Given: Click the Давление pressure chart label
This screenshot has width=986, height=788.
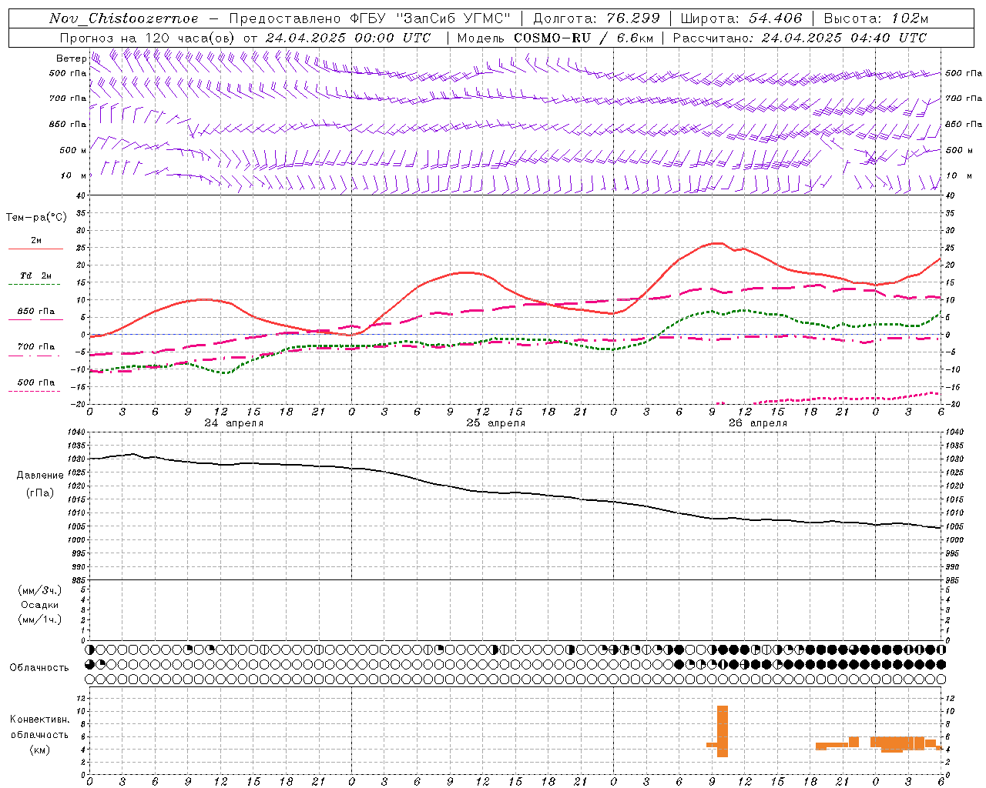Looking at the screenshot, I should click(x=40, y=476).
